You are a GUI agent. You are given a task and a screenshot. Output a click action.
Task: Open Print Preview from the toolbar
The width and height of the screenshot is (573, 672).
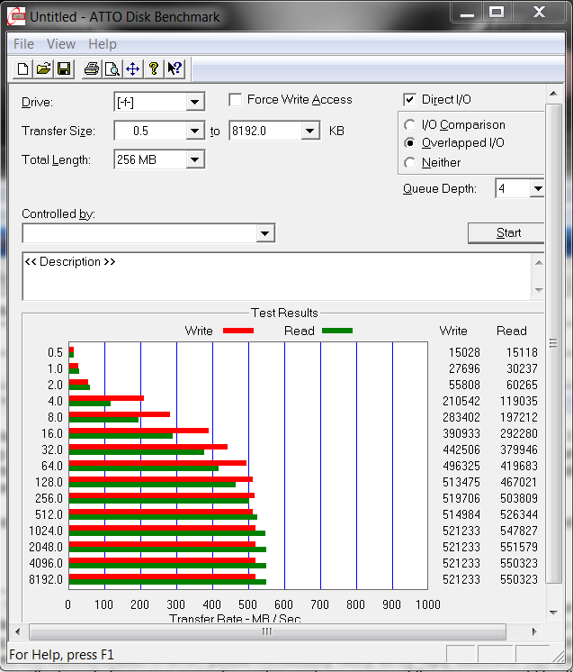[112, 68]
